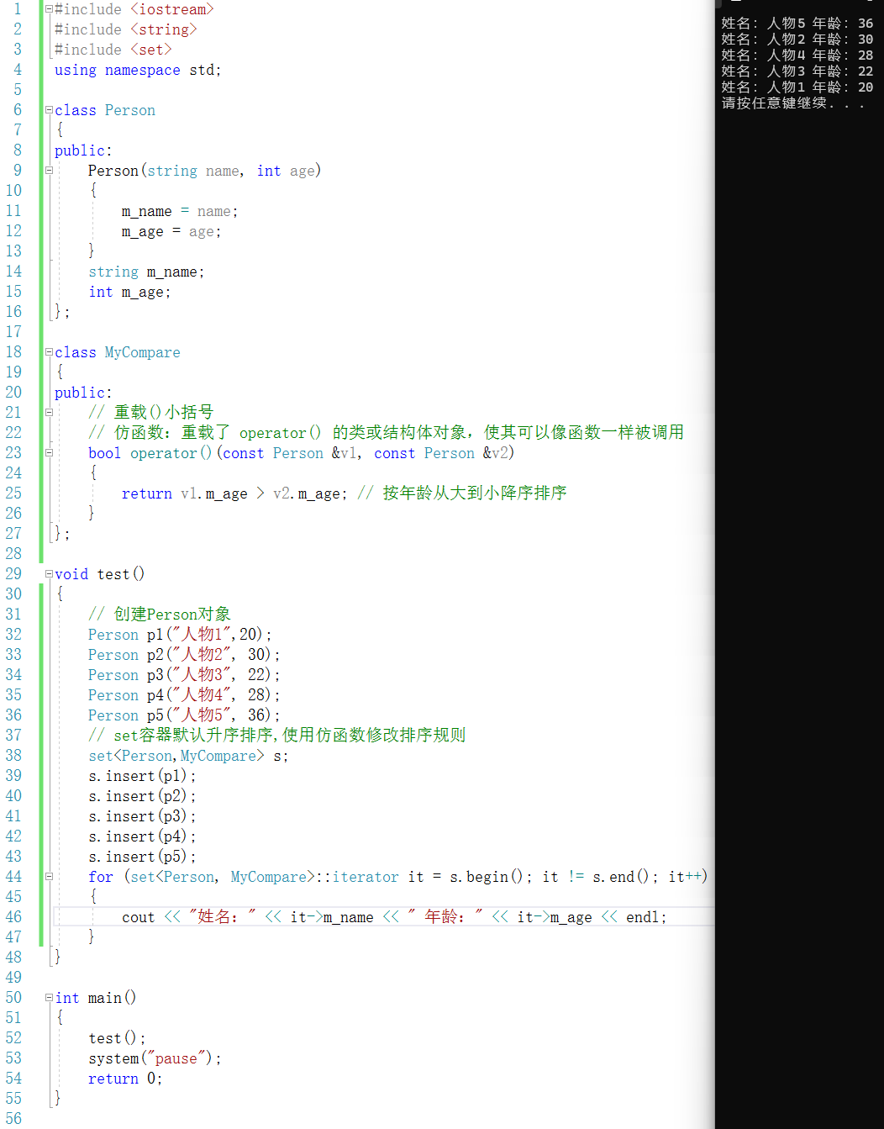
Task: Collapse the bool operator() function fold marker
Action: coord(49,453)
